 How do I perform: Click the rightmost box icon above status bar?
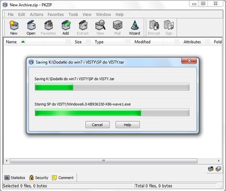218,169
